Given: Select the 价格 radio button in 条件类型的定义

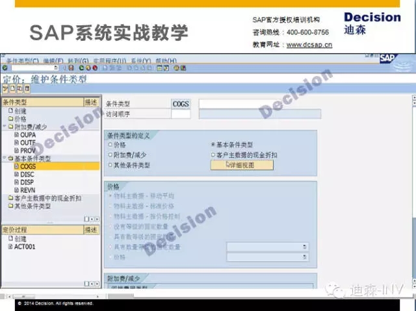Looking at the screenshot, I should pos(110,145).
